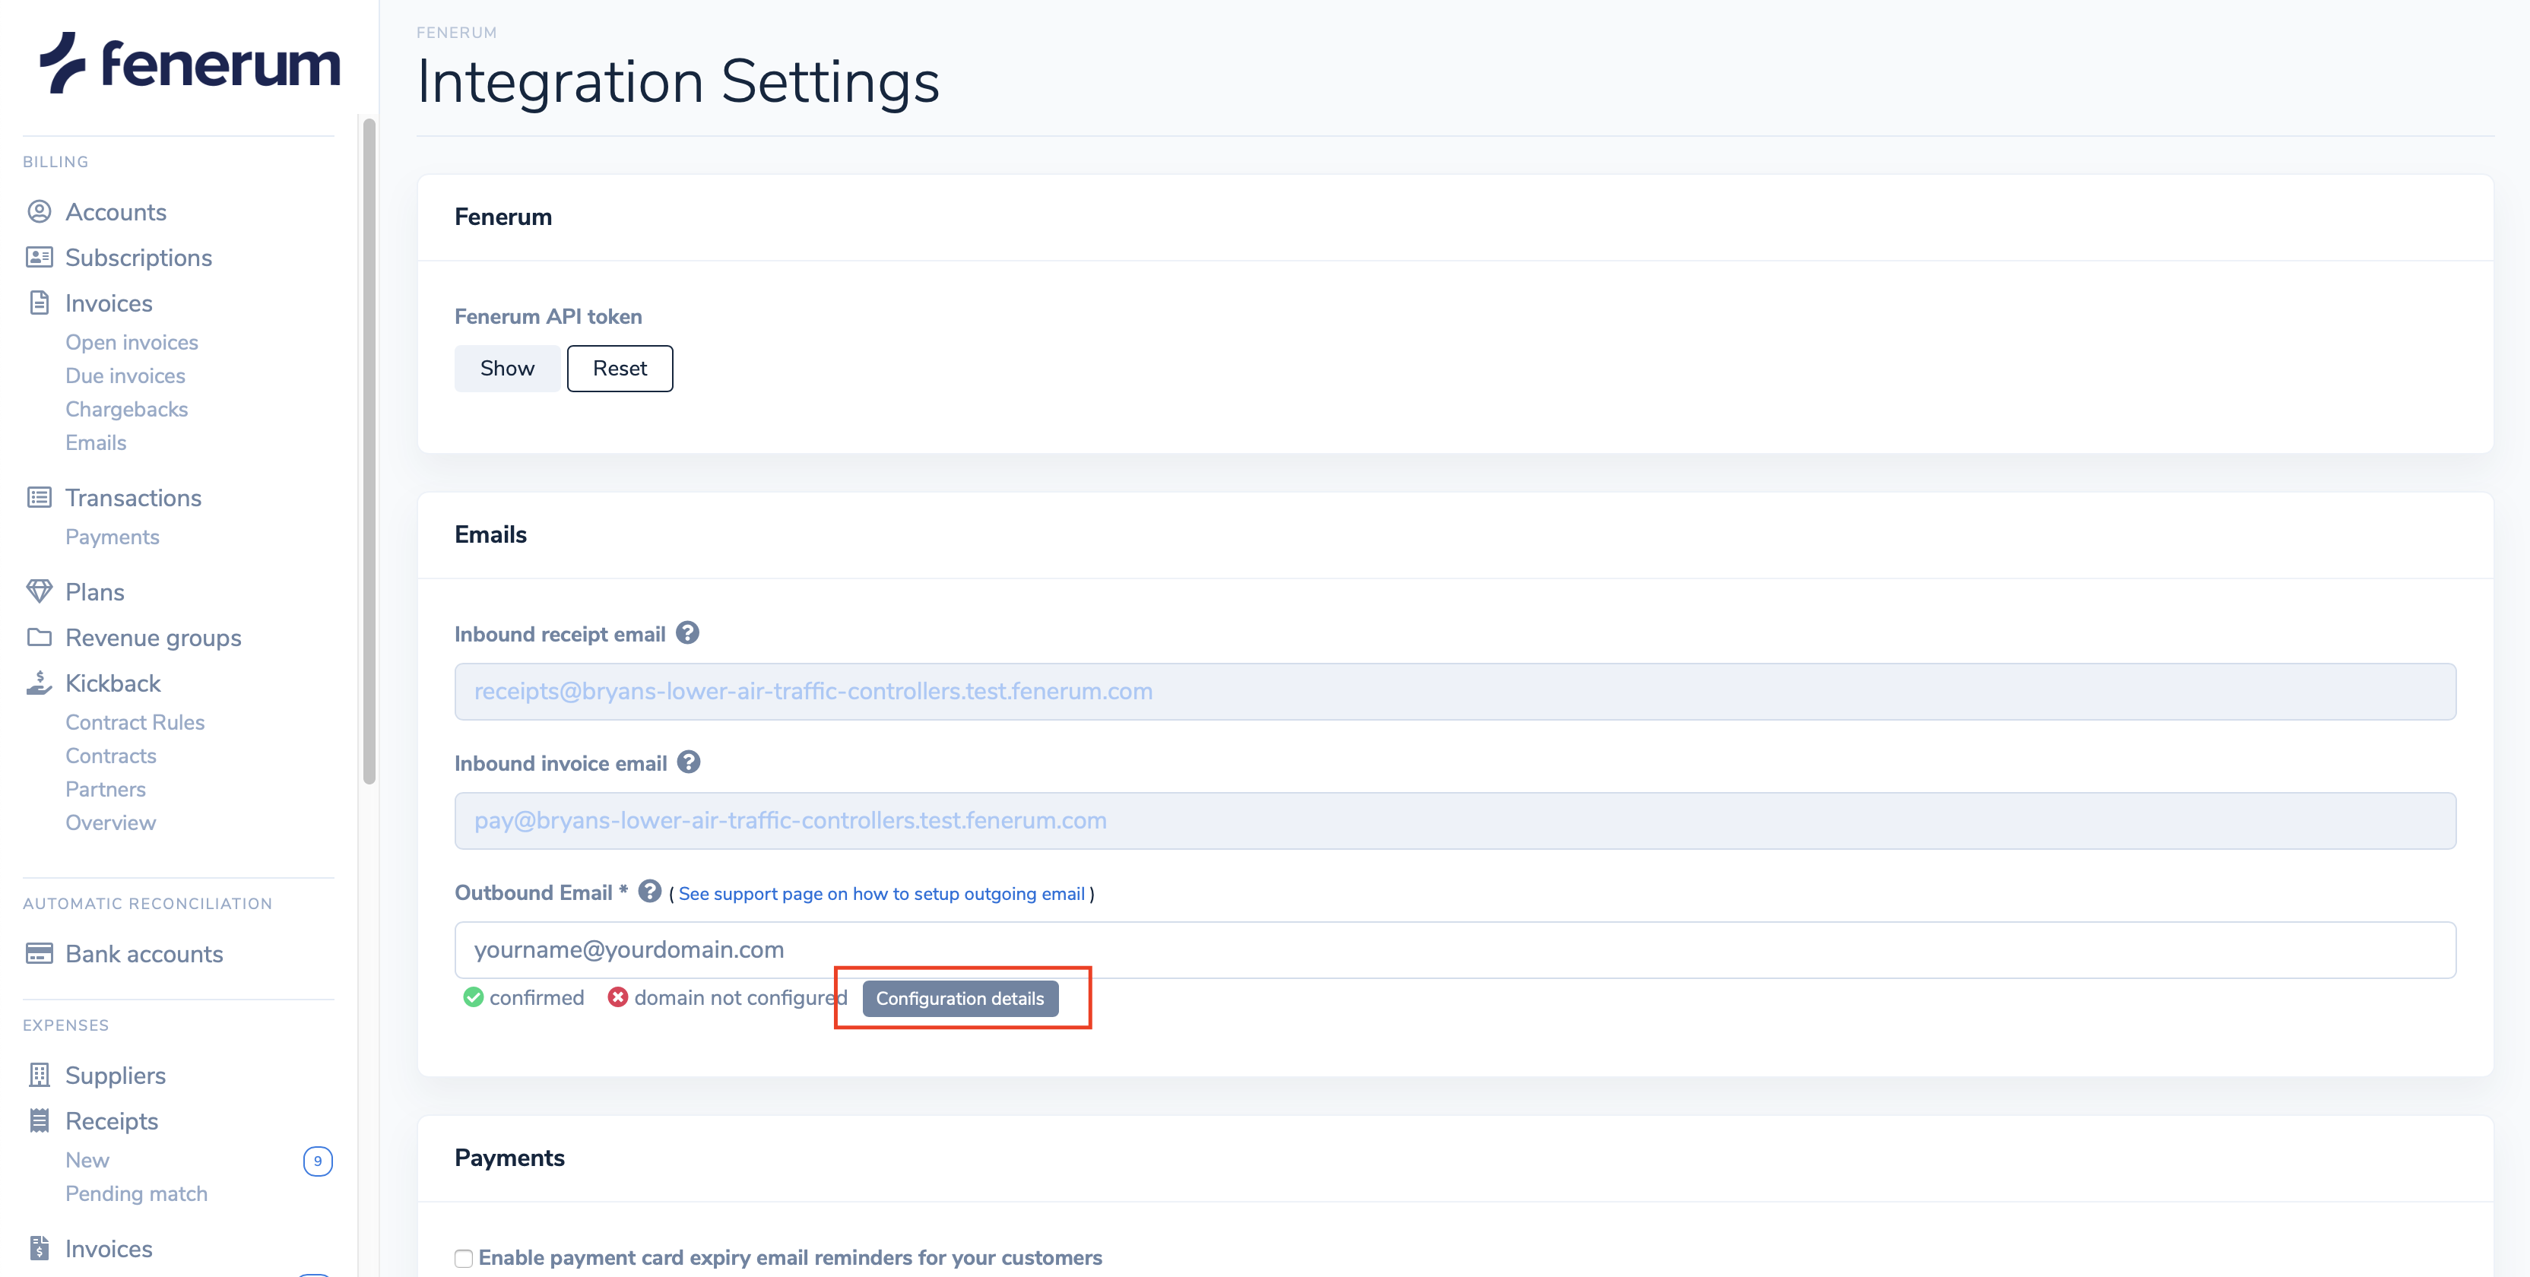Viewport: 2530px width, 1277px height.
Task: Click the Plans diamond icon
Action: pos(40,591)
